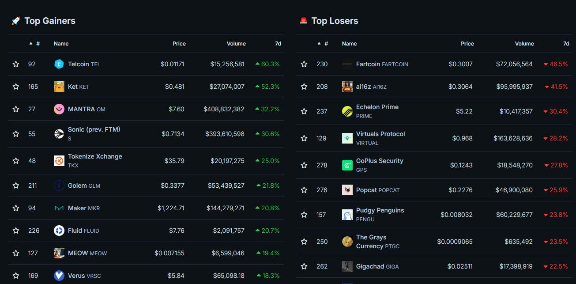Click the Fartcoin logo
Screen dimensions: 576x284
point(347,64)
